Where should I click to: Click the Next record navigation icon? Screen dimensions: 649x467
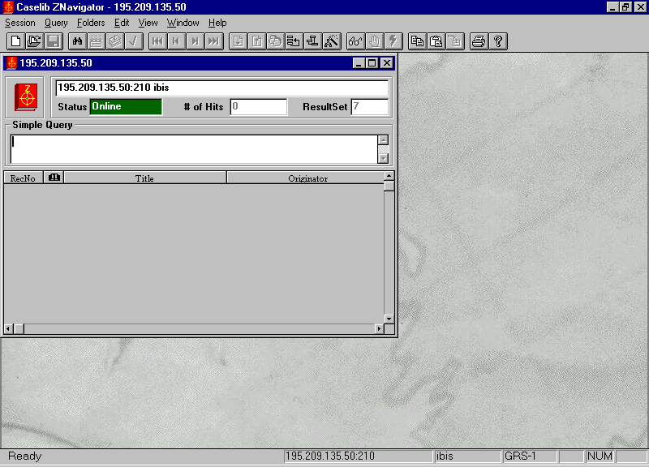(x=195, y=41)
